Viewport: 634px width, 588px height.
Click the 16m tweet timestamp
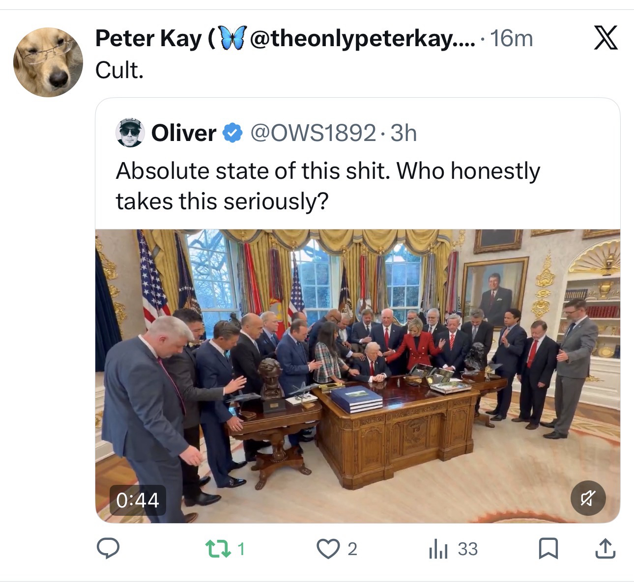[x=512, y=38]
